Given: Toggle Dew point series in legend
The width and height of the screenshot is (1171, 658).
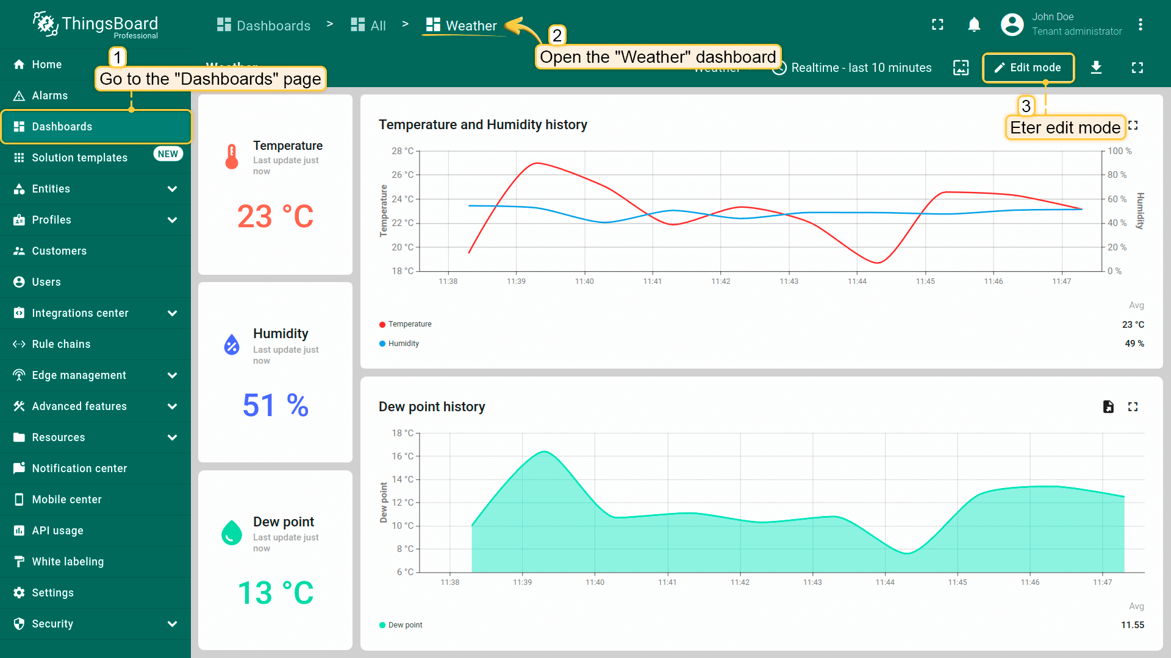Looking at the screenshot, I should 405,625.
